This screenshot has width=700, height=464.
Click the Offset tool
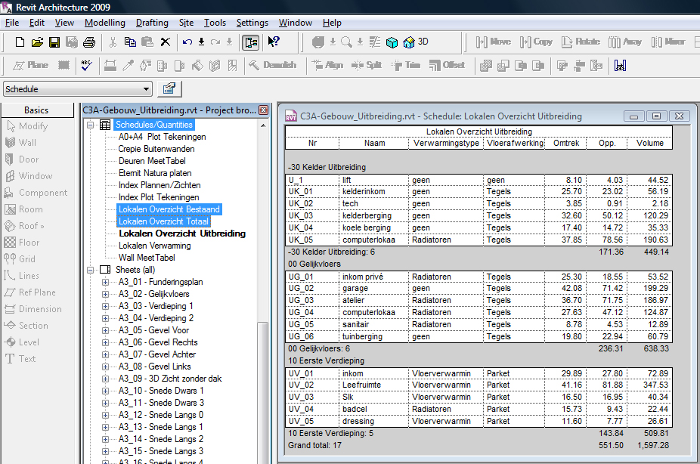tap(447, 66)
